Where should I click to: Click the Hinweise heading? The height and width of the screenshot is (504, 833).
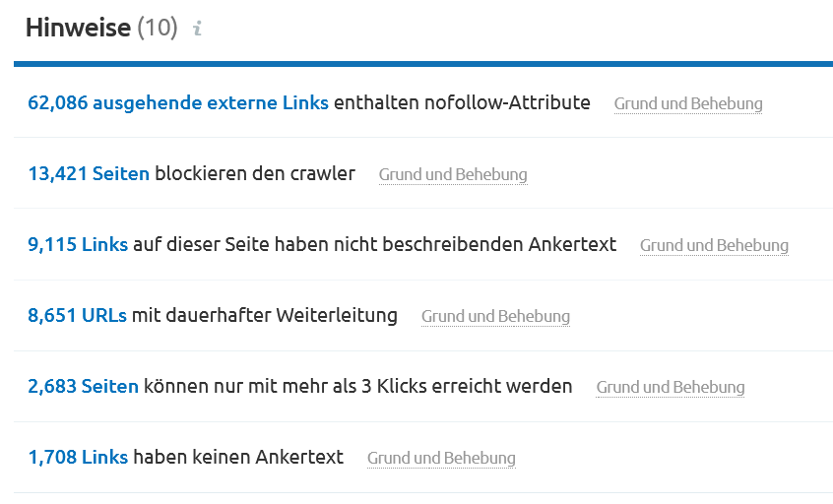78,28
